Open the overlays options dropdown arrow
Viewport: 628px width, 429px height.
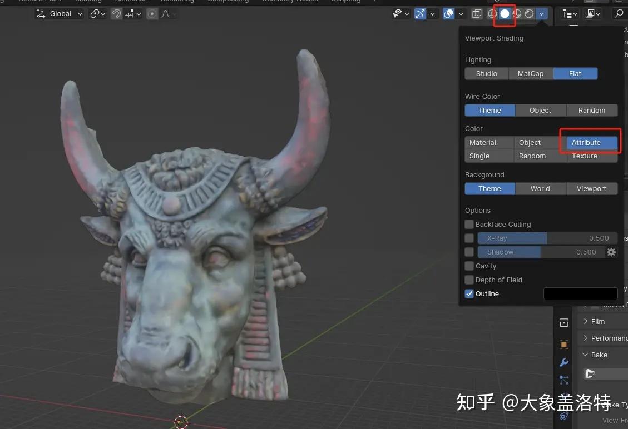[461, 14]
